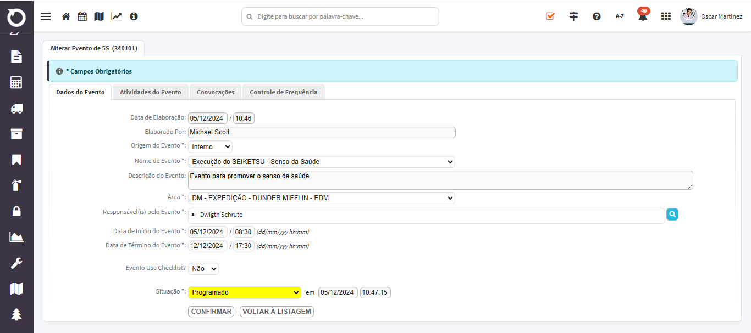The height and width of the screenshot is (333, 751).
Task: Open the calendar icon in top bar
Action: pos(82,16)
